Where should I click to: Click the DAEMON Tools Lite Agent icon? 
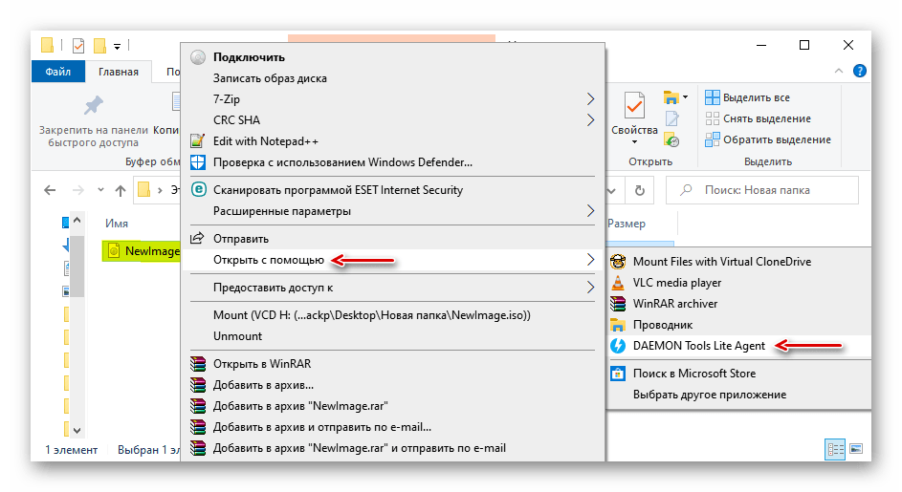point(617,346)
